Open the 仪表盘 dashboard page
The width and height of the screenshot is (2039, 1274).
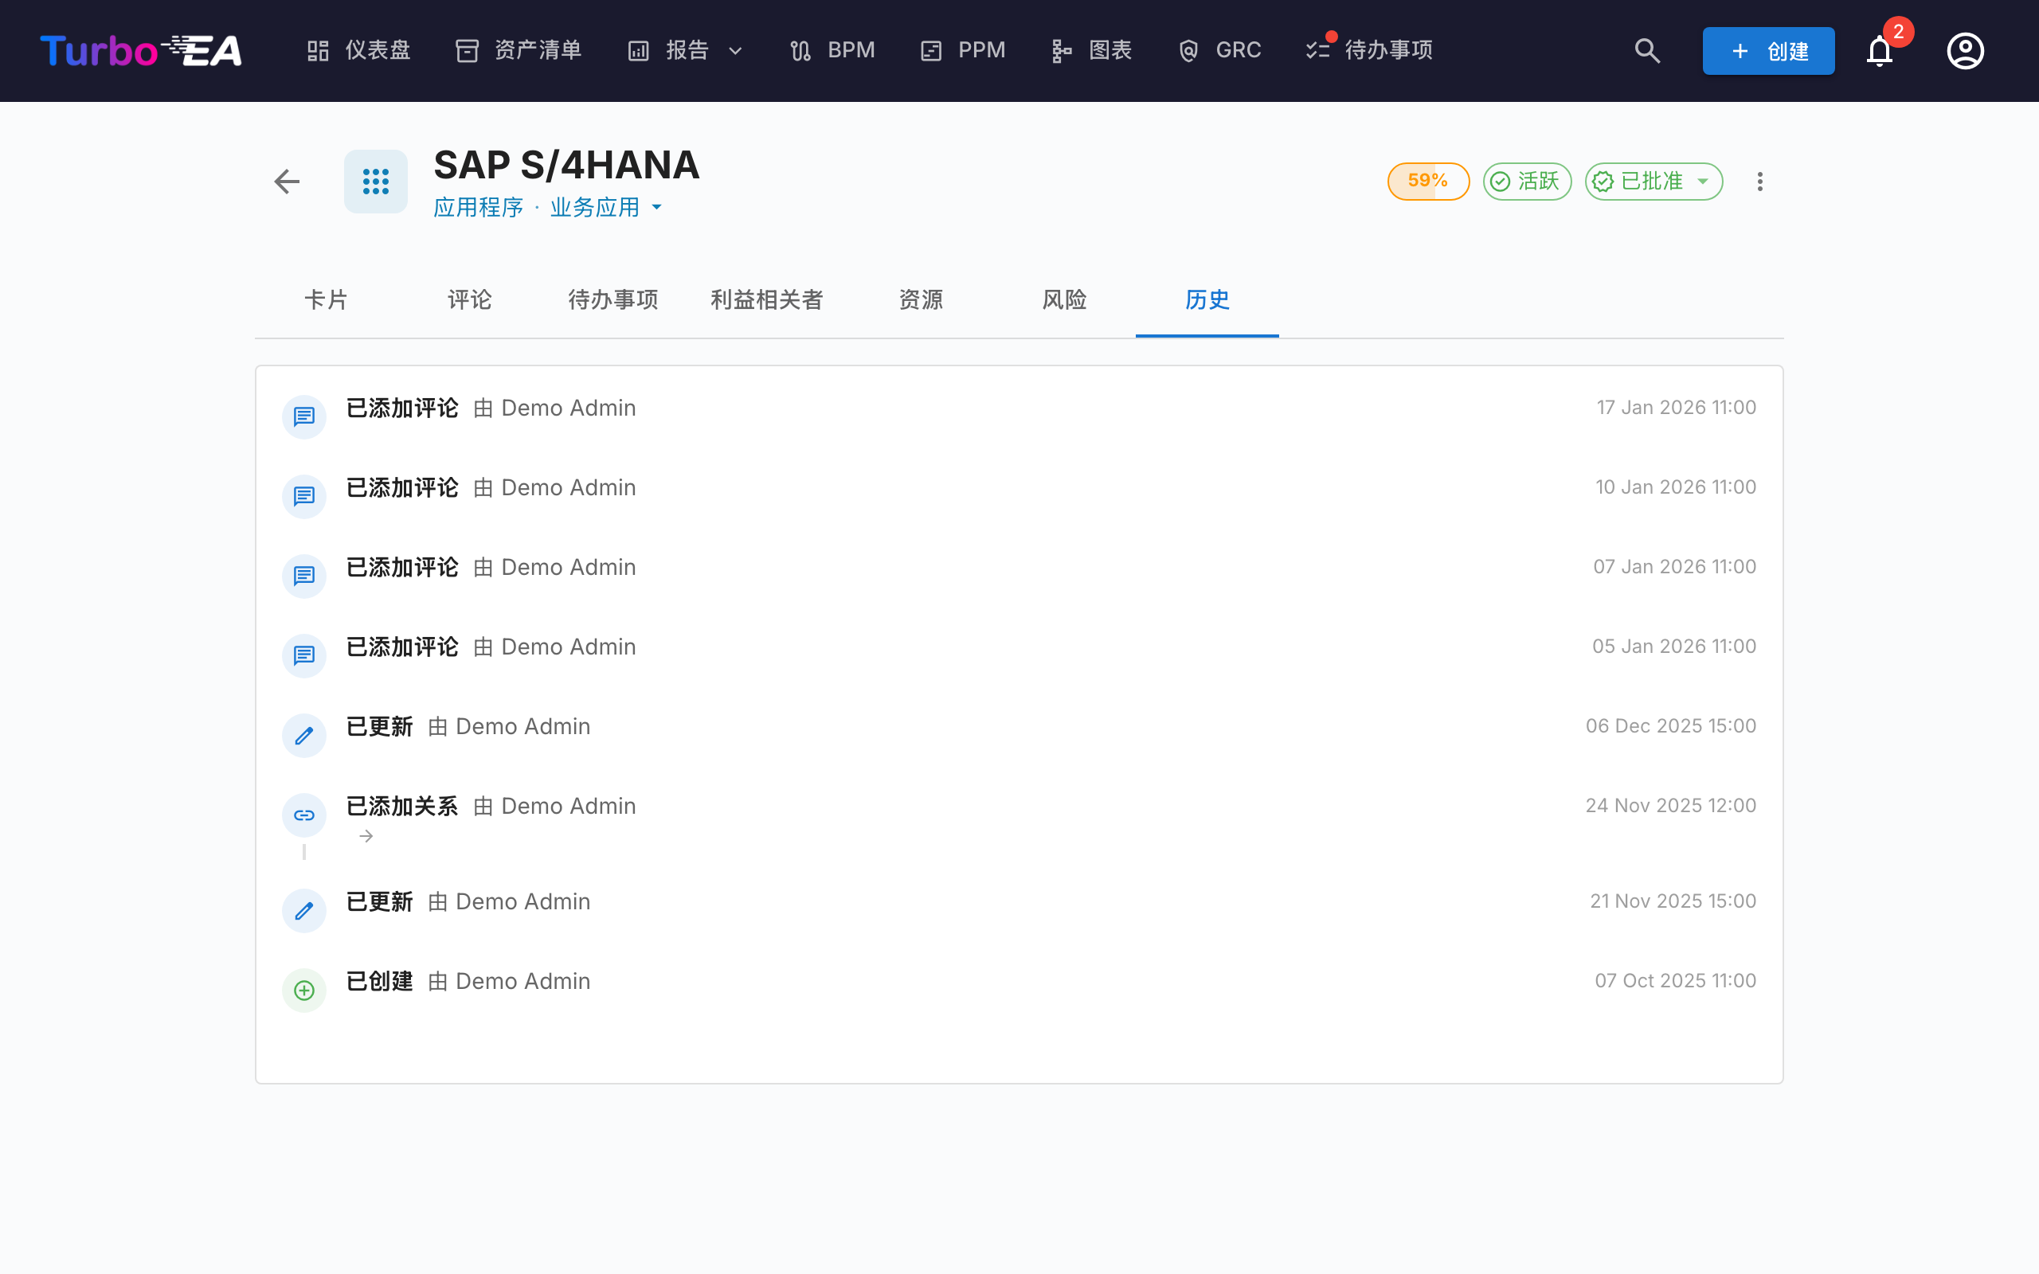click(358, 50)
